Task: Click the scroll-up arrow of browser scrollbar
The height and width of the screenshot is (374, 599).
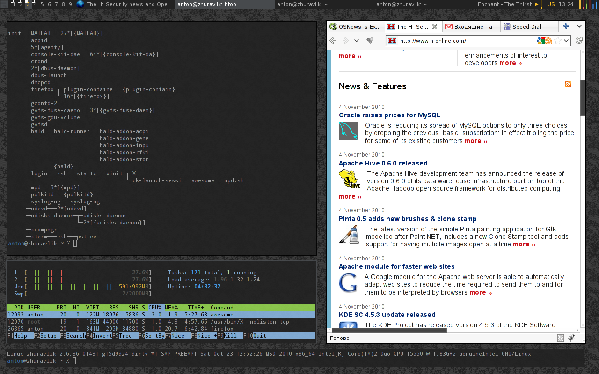Action: [583, 52]
